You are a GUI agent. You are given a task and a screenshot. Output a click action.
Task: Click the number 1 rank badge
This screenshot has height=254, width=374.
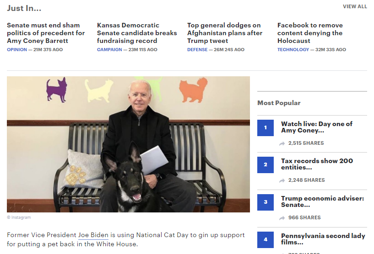266,127
